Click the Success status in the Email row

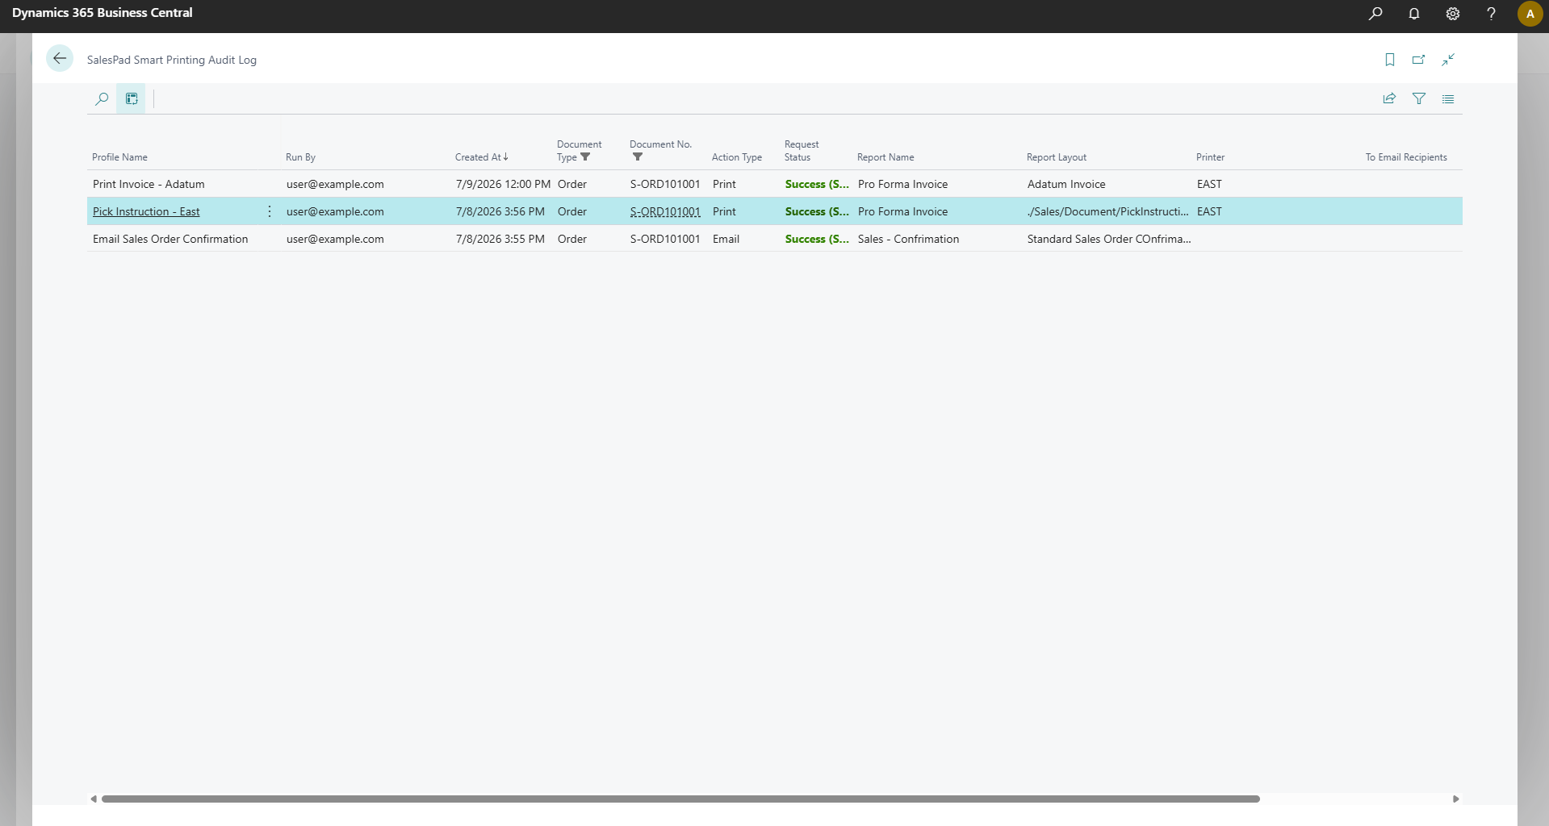point(817,239)
